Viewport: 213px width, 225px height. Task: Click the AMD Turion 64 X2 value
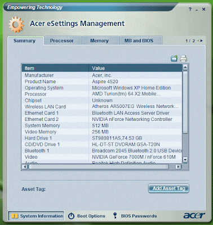point(126,94)
